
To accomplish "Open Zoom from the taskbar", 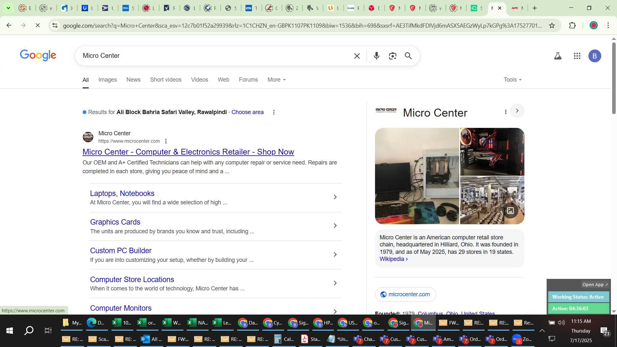I will tap(522, 339).
